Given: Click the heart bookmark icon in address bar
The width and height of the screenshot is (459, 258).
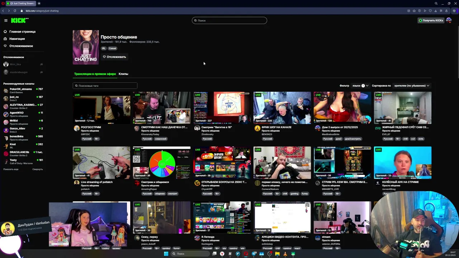Looking at the screenshot, I should 430,11.
